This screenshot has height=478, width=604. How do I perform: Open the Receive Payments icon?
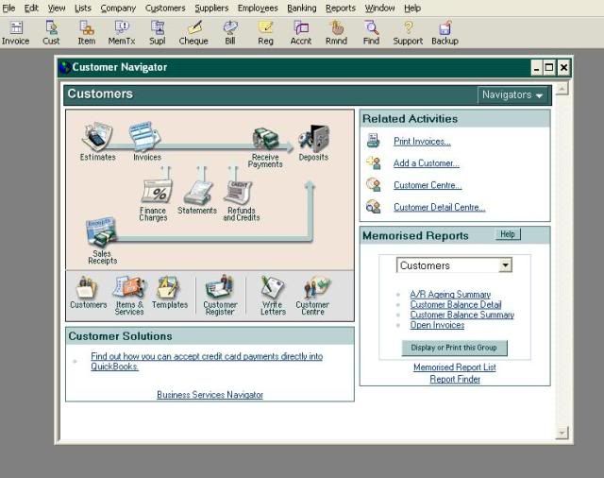tap(266, 139)
